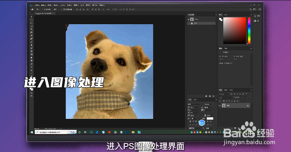Select the Eyedropper tool
The width and height of the screenshot is (291, 152).
click(31, 35)
